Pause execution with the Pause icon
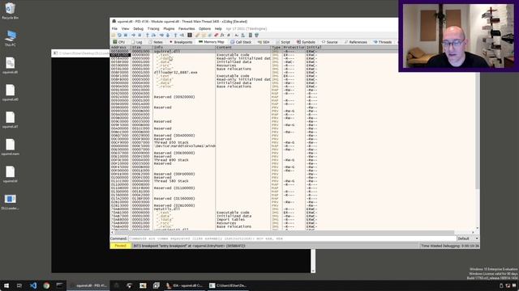This screenshot has width=519, height=291. (140, 35)
